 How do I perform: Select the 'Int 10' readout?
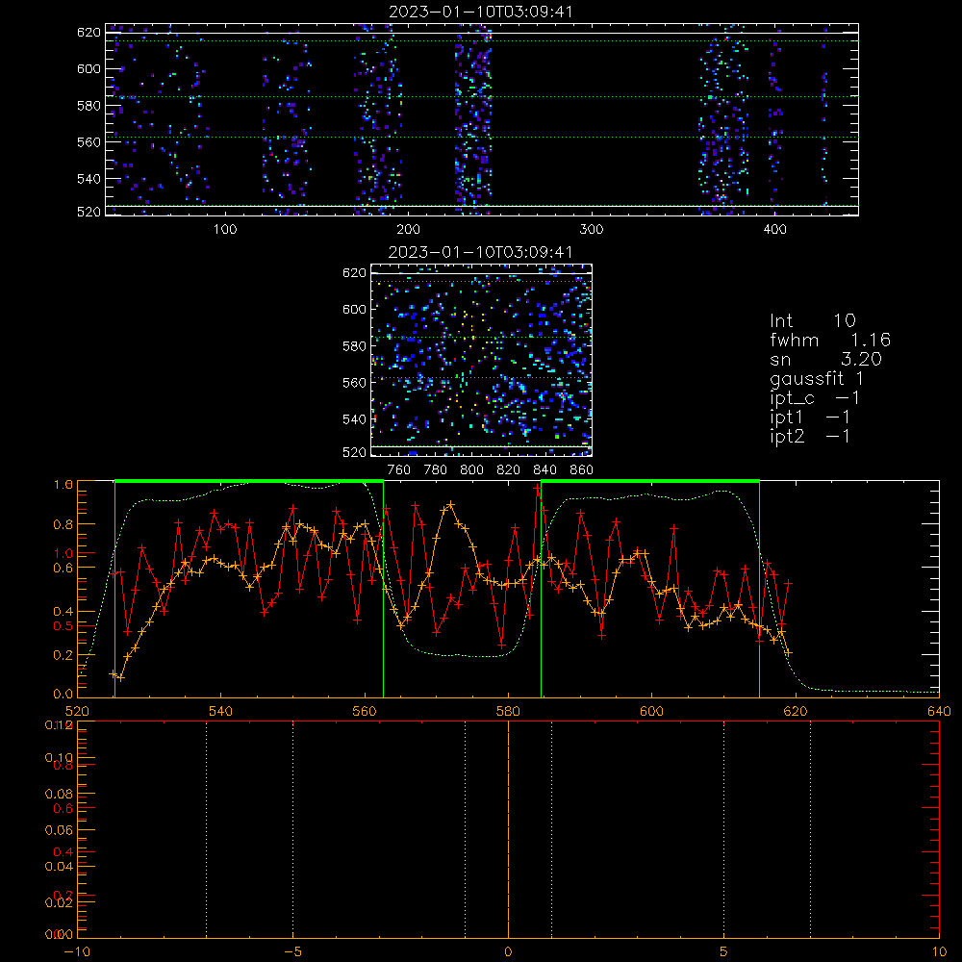tap(813, 320)
